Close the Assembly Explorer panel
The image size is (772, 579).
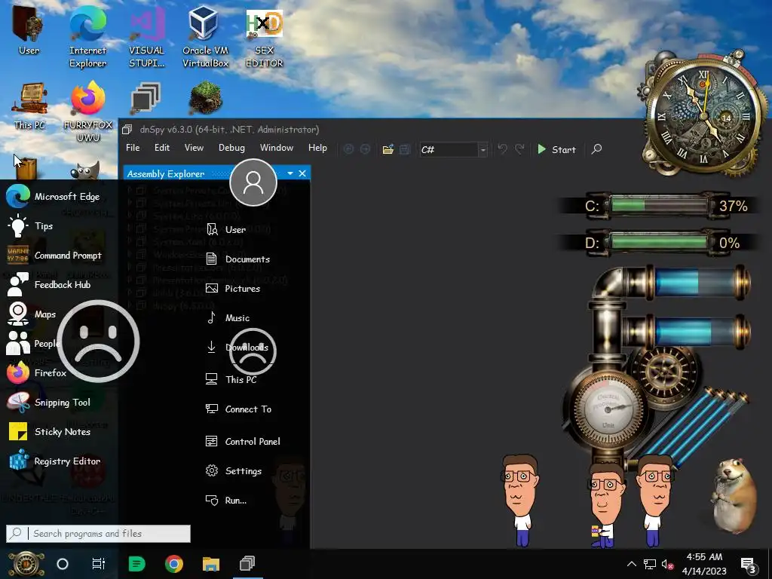point(302,173)
